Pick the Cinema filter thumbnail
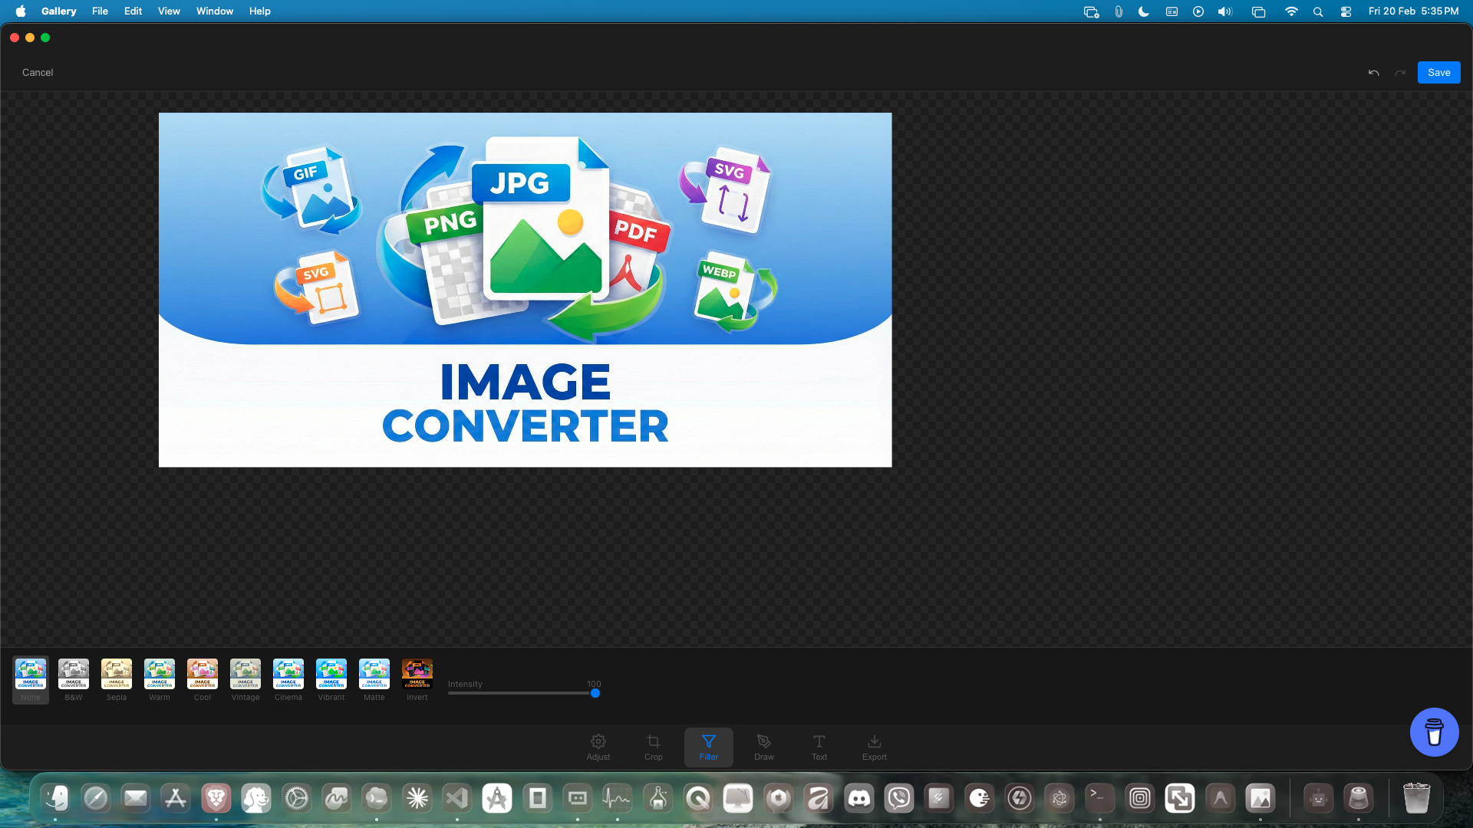This screenshot has width=1473, height=828. [x=288, y=675]
